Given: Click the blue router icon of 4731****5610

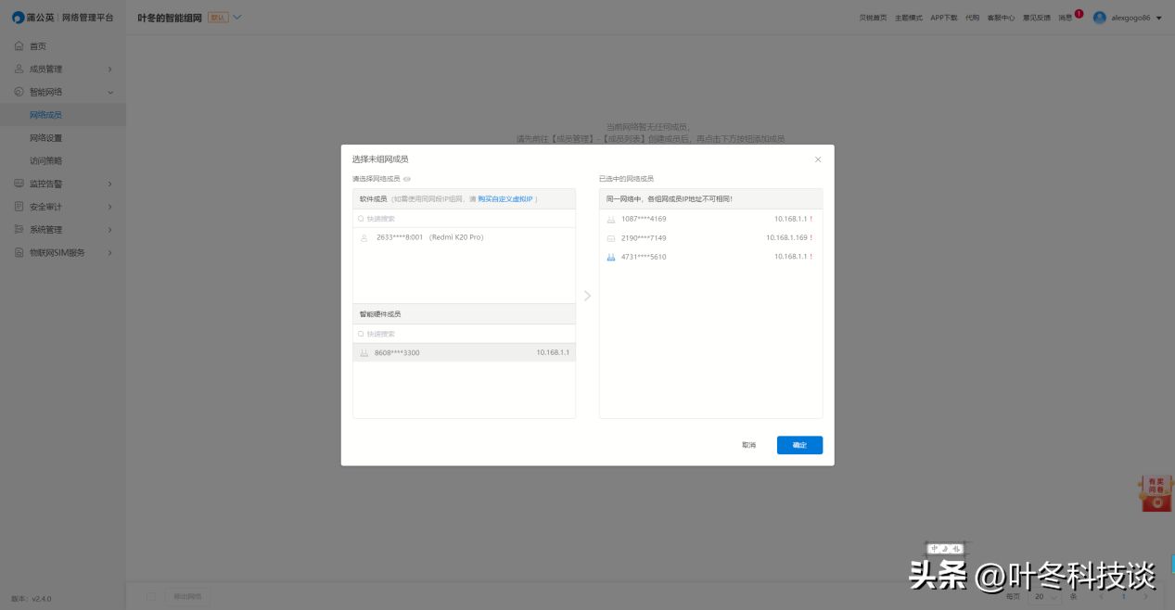Looking at the screenshot, I should coord(610,258).
